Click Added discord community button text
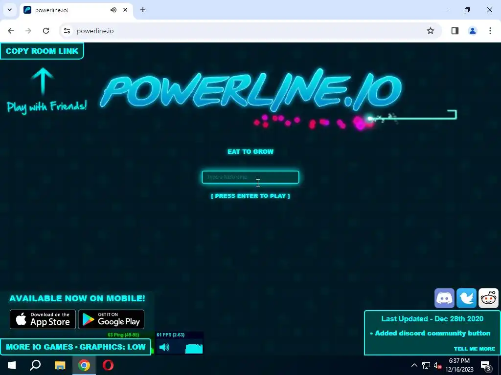Viewport: 501px width, 375px height. click(x=433, y=333)
